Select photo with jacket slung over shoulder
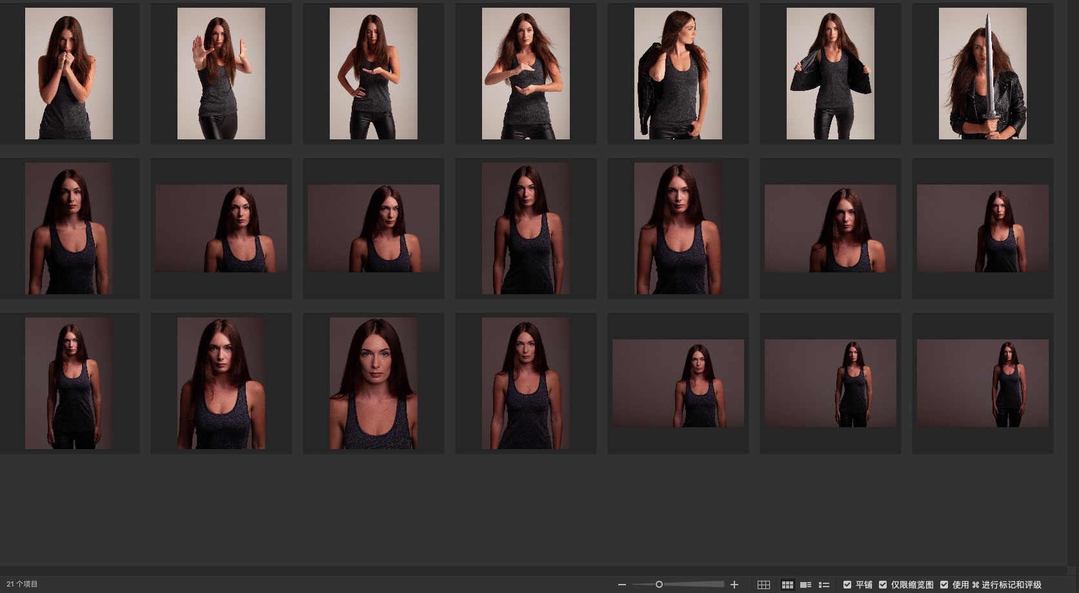 tap(678, 74)
